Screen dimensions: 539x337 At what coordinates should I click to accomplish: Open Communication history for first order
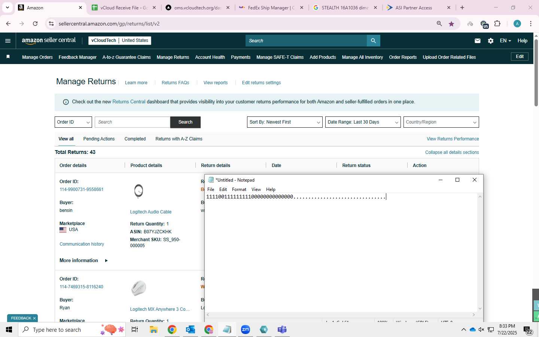click(x=82, y=244)
